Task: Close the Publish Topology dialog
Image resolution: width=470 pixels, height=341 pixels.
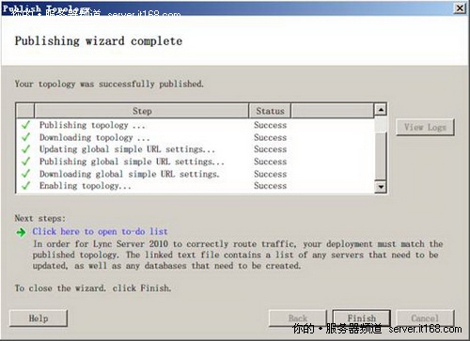Action: (460, 8)
